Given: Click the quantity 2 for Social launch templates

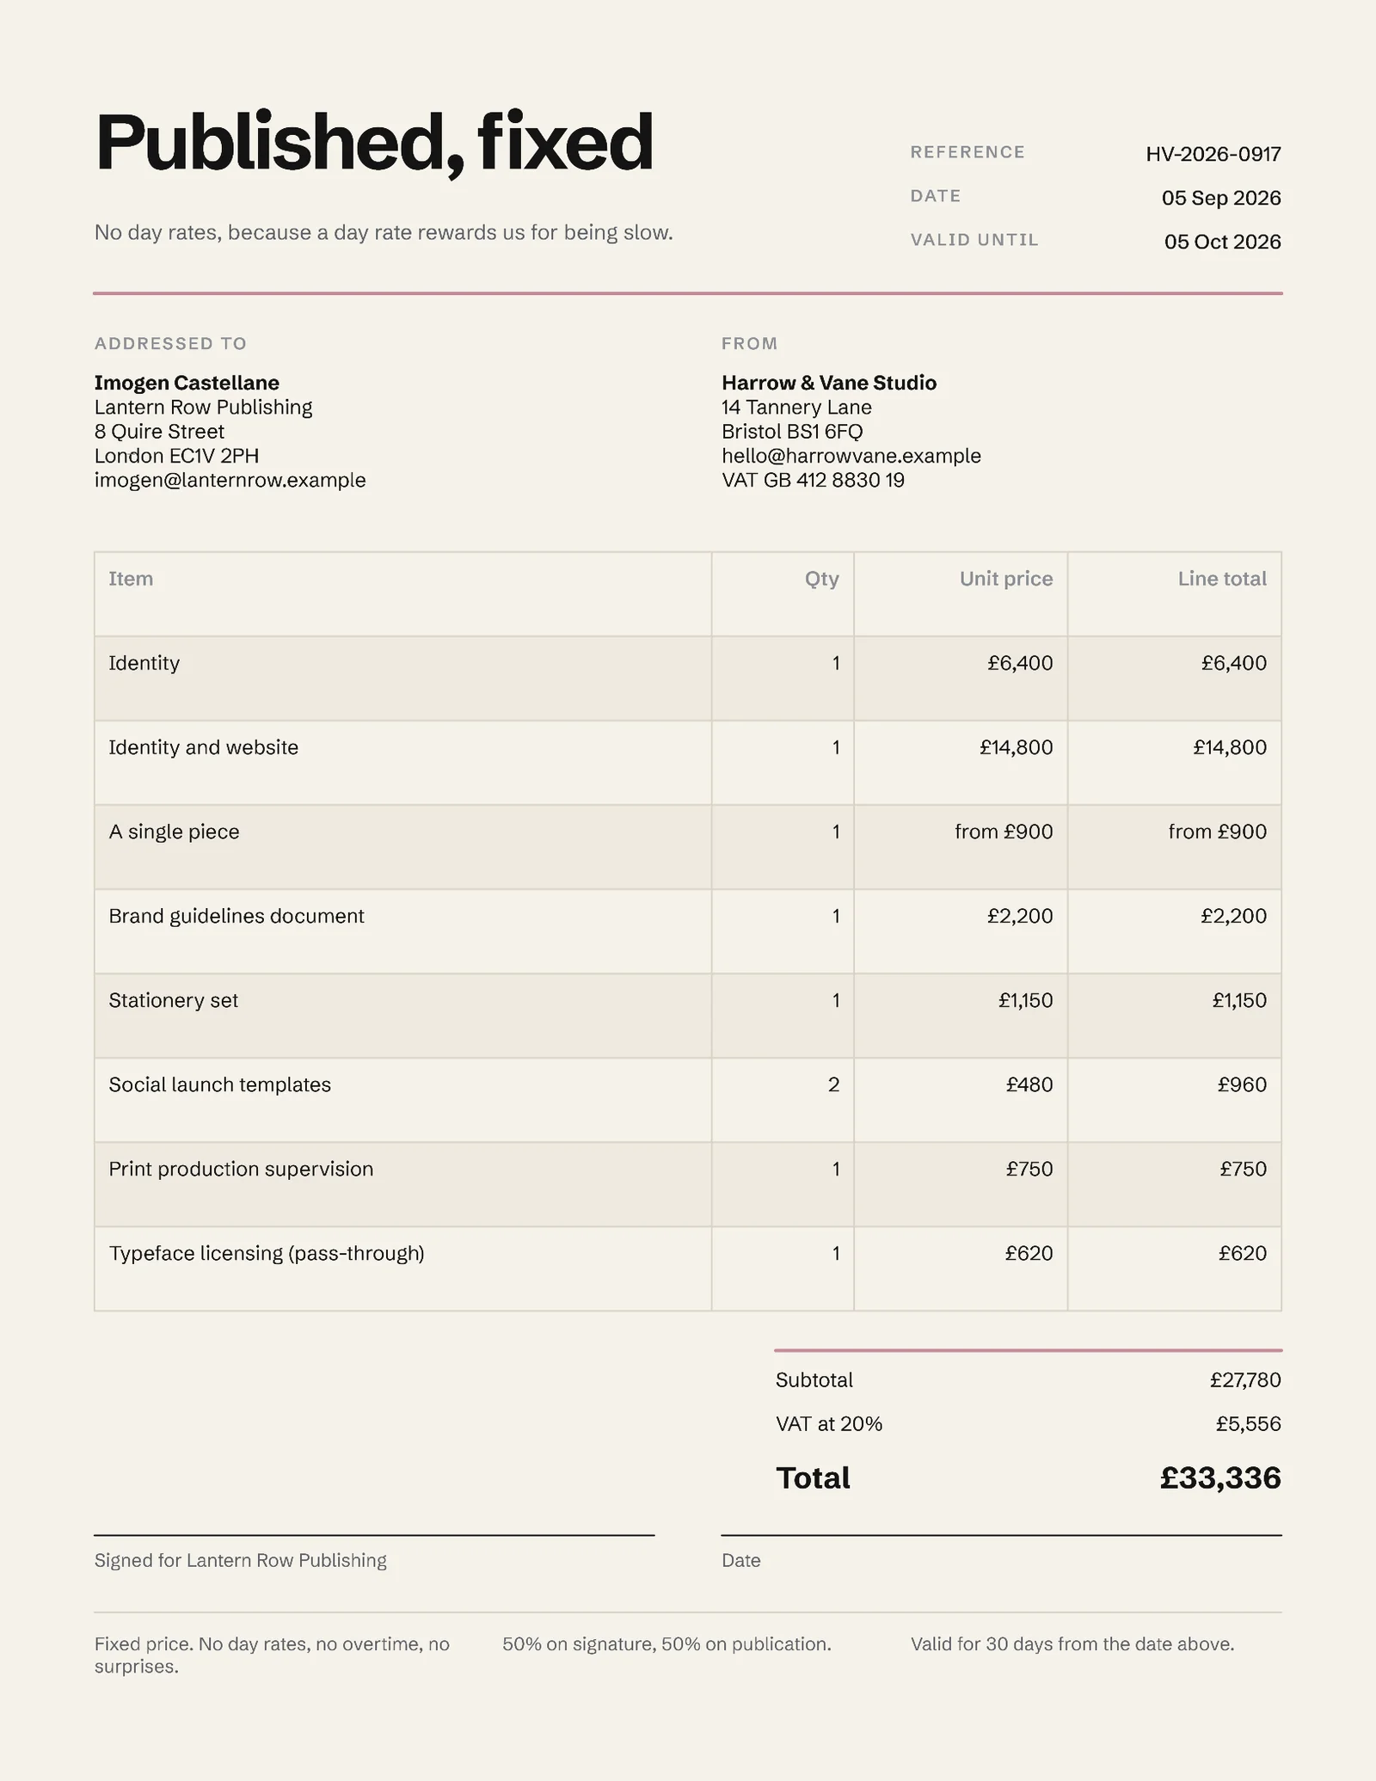Looking at the screenshot, I should [x=833, y=1084].
